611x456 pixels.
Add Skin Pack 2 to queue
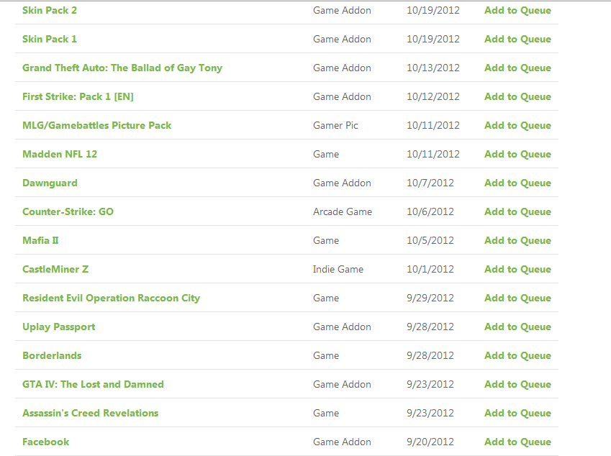(x=517, y=10)
